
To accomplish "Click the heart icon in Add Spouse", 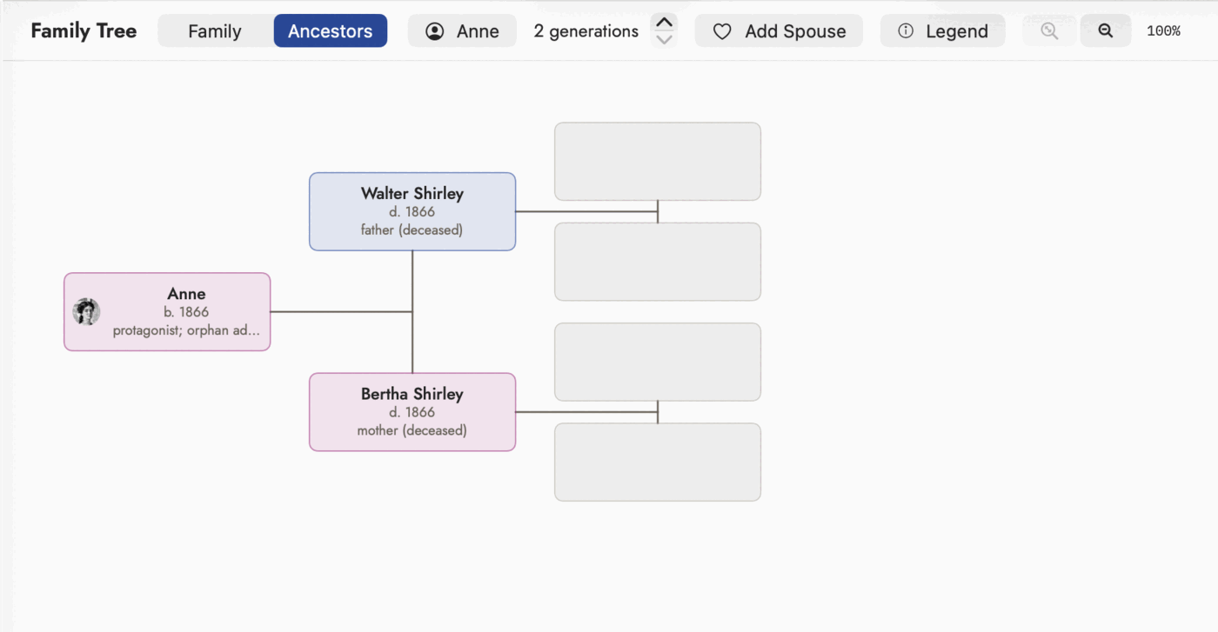I will point(722,31).
